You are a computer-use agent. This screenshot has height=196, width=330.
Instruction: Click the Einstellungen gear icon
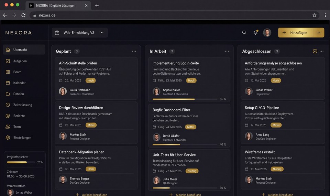(x=8, y=138)
